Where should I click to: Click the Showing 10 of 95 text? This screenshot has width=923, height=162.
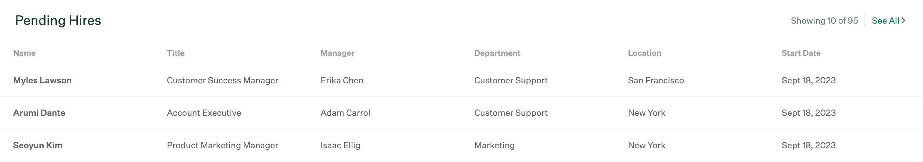[824, 20]
